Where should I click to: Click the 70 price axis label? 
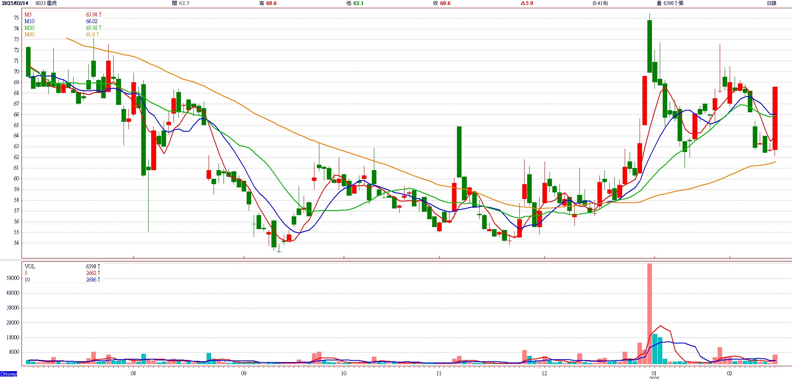16,72
